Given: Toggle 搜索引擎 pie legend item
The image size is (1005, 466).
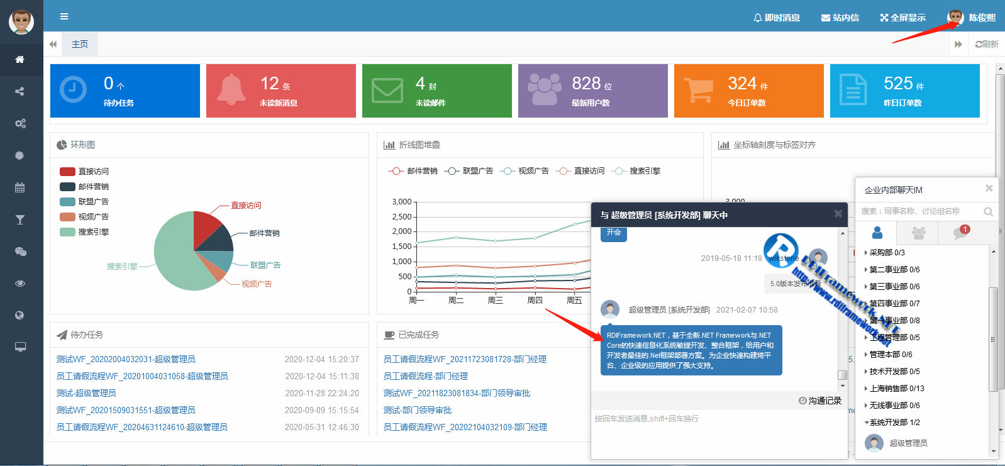Looking at the screenshot, I should tap(84, 231).
